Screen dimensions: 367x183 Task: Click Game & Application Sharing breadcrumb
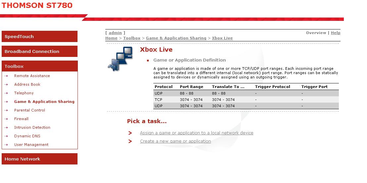176,38
